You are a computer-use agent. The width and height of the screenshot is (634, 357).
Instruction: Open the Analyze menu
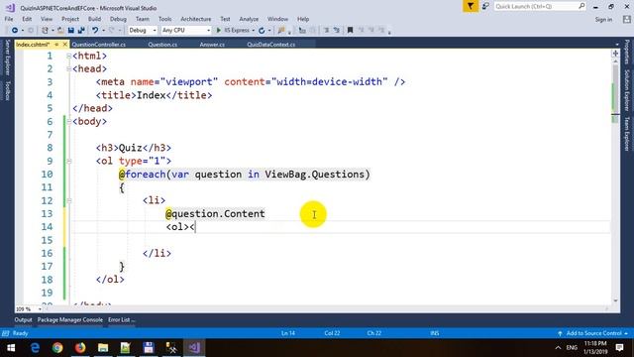pyautogui.click(x=249, y=19)
